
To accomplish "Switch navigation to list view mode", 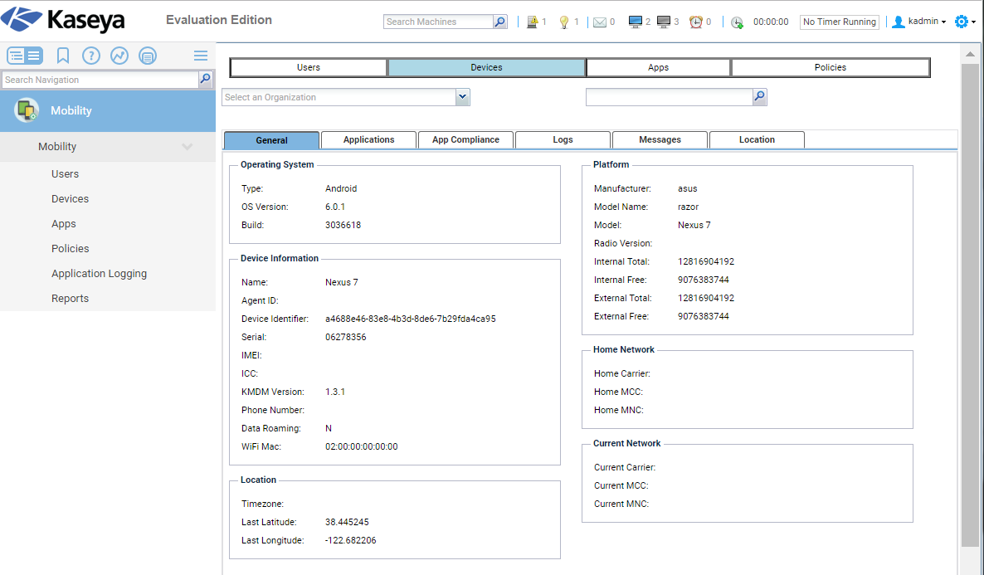I will click(x=34, y=56).
